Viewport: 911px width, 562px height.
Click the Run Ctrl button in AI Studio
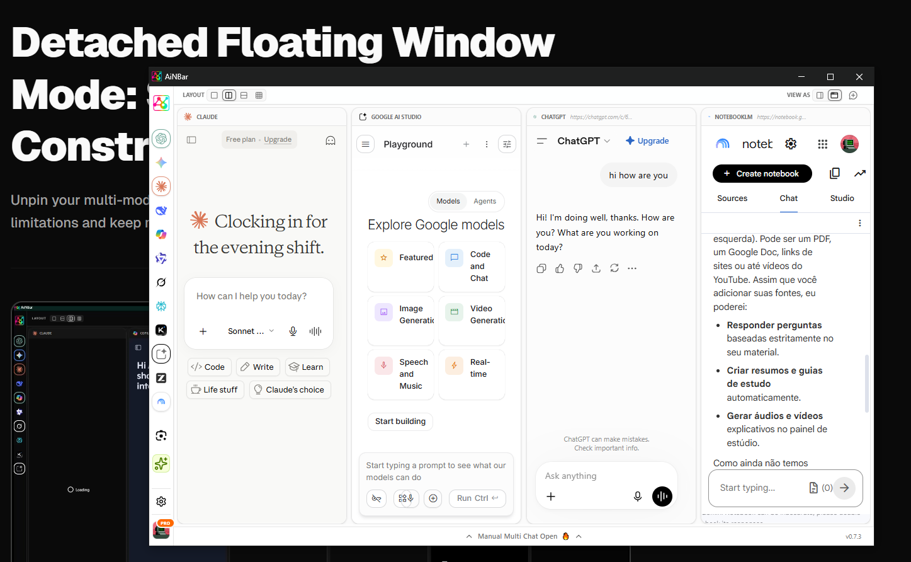tap(477, 498)
